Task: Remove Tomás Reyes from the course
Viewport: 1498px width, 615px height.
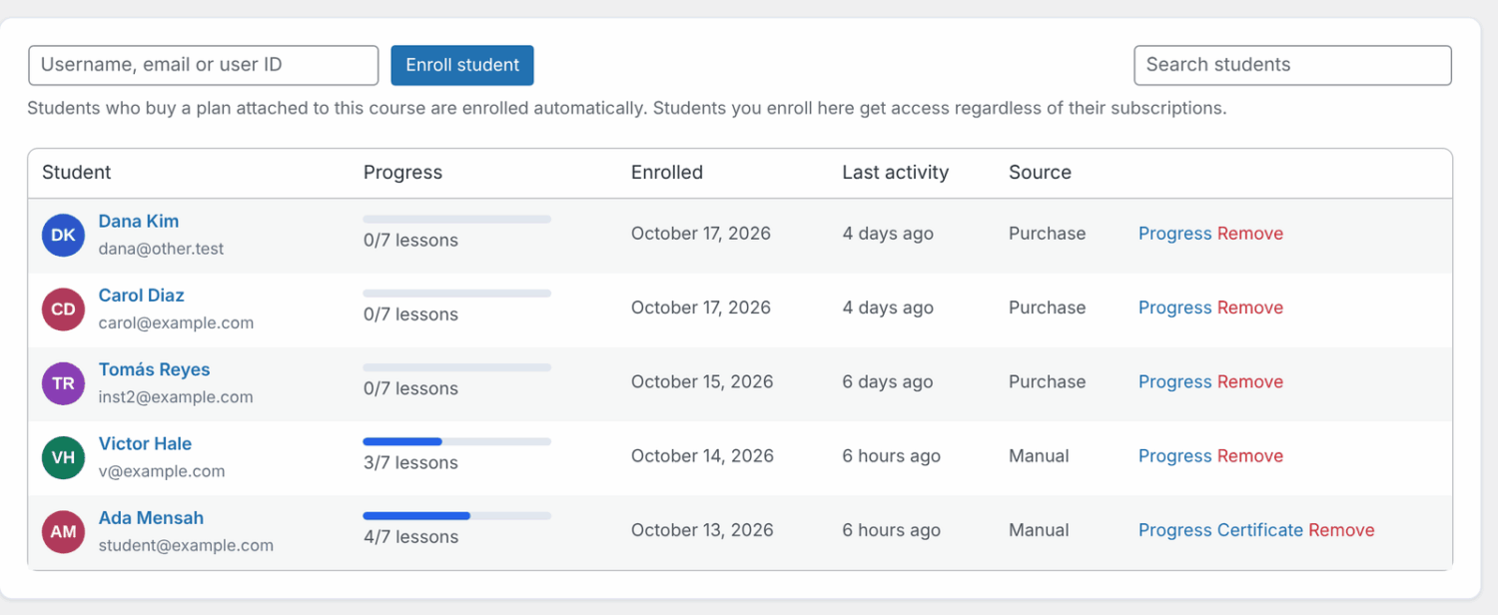Action: 1250,381
